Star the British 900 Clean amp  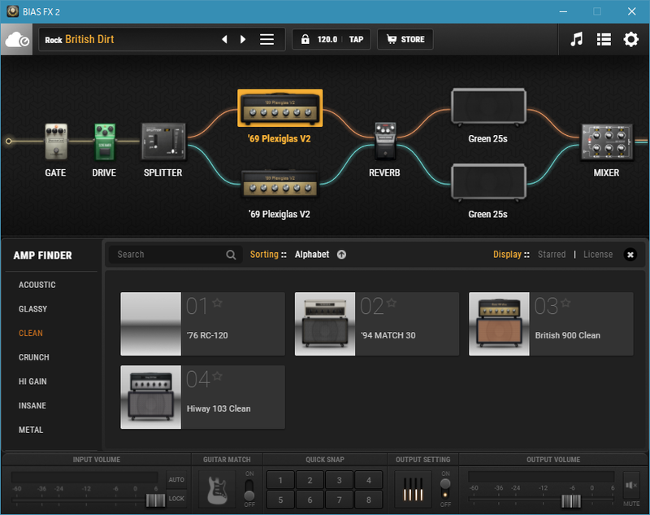point(565,303)
